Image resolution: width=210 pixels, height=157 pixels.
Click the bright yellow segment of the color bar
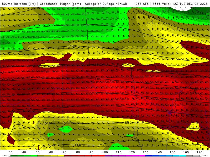coord(61,156)
